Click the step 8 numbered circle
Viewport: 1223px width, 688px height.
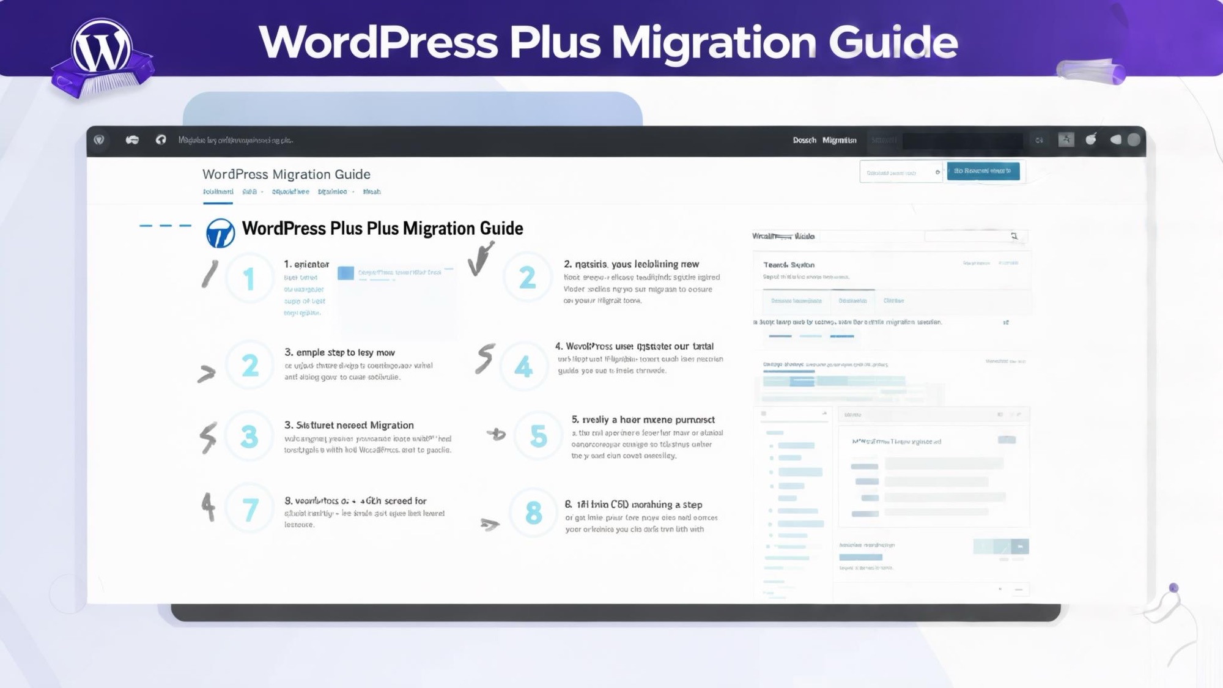coord(533,512)
